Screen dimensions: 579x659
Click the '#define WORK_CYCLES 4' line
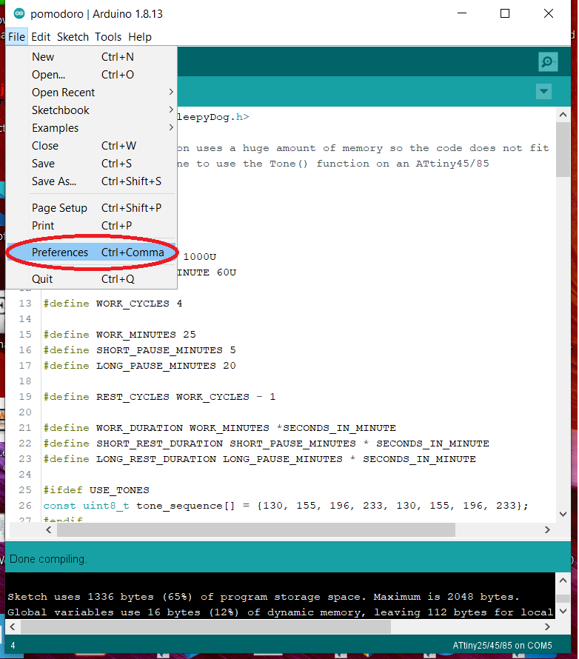point(113,304)
